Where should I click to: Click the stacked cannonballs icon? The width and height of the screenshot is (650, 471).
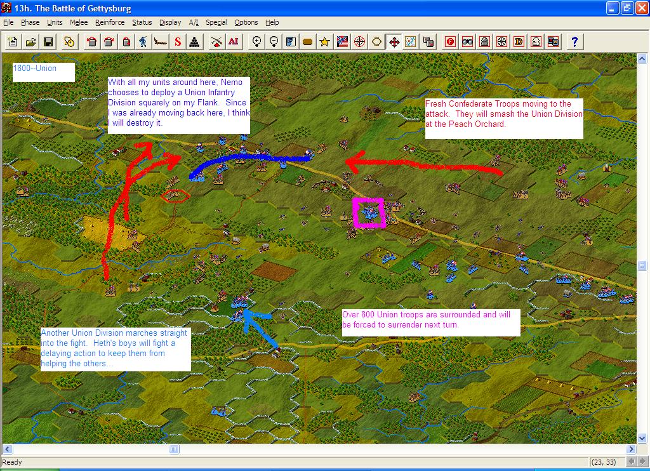point(194,41)
